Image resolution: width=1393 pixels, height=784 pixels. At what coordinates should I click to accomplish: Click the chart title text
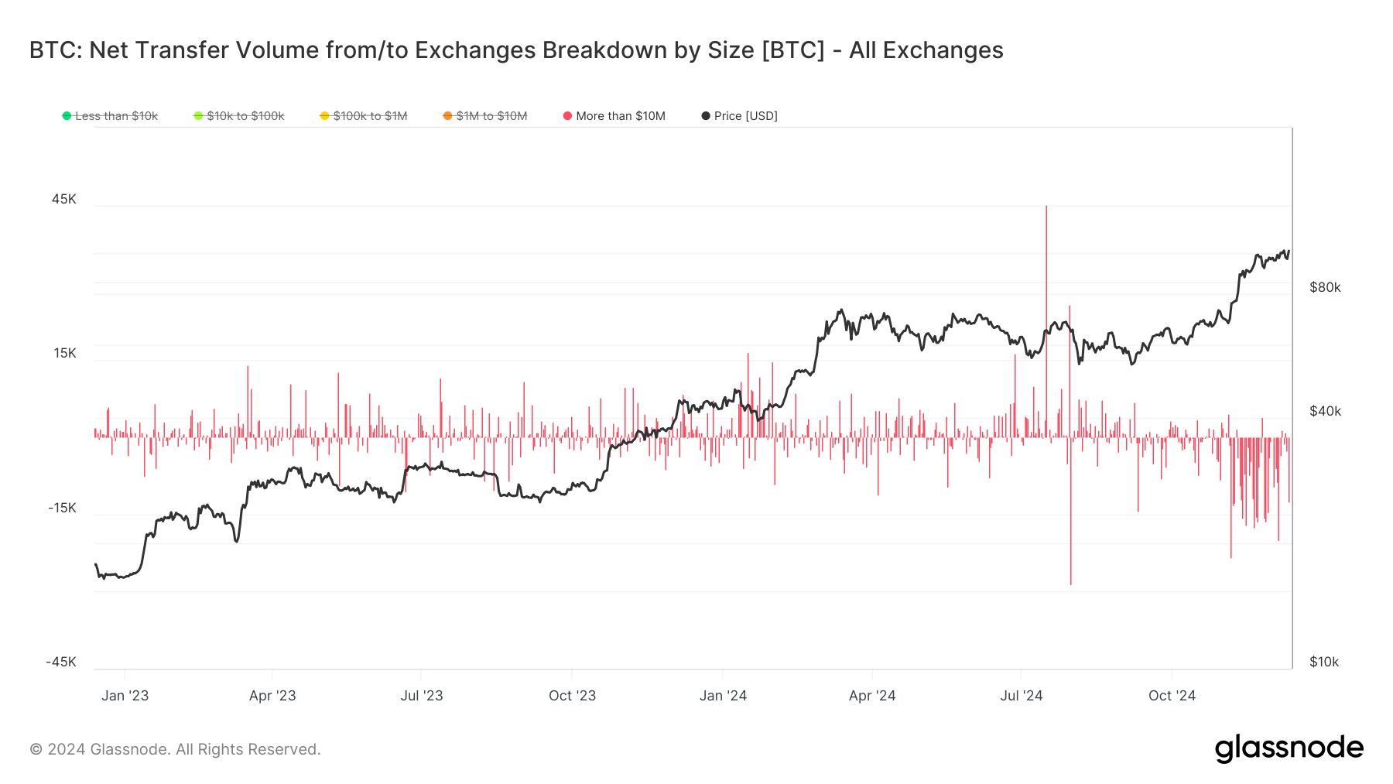coord(516,50)
